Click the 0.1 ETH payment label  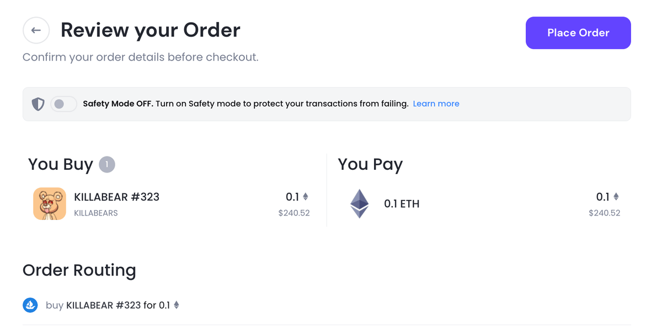(402, 203)
